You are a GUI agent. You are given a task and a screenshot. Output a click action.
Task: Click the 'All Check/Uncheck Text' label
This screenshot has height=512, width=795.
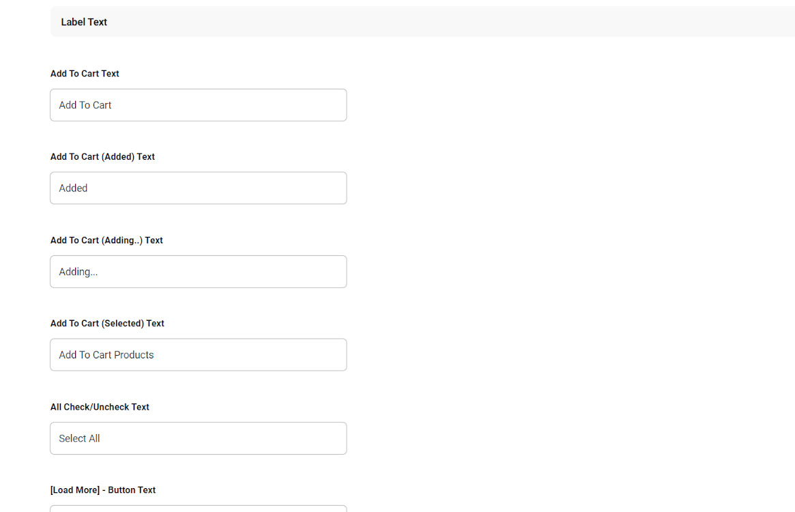coord(100,407)
